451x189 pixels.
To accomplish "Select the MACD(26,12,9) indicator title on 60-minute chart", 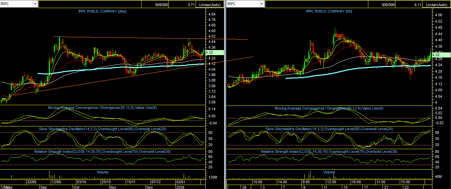I will click(329, 108).
